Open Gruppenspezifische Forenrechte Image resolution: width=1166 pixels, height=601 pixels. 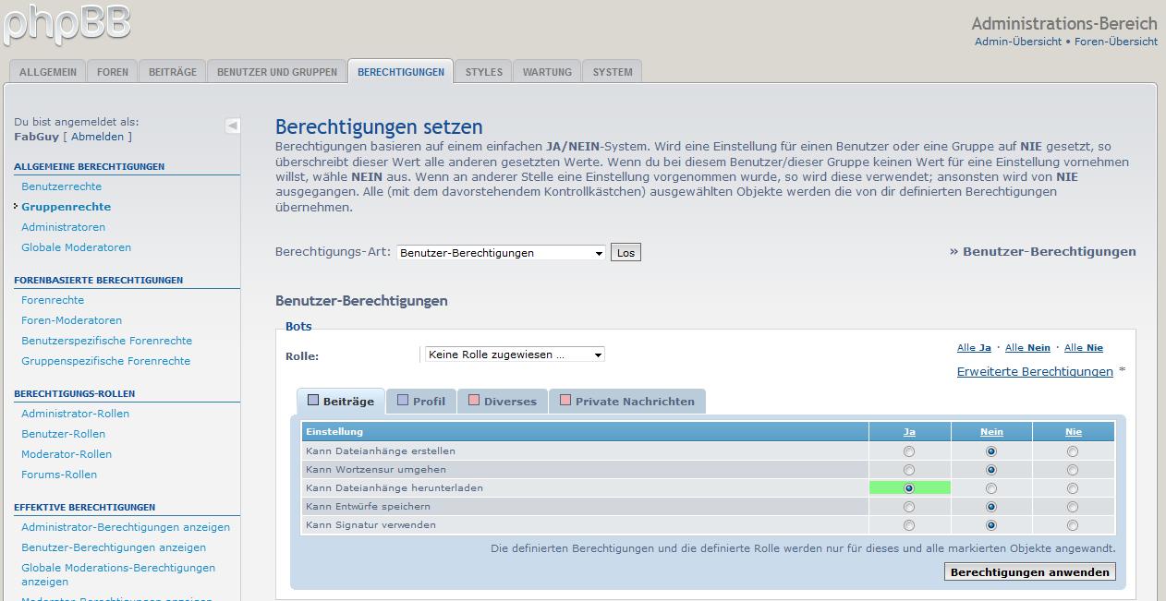point(105,361)
